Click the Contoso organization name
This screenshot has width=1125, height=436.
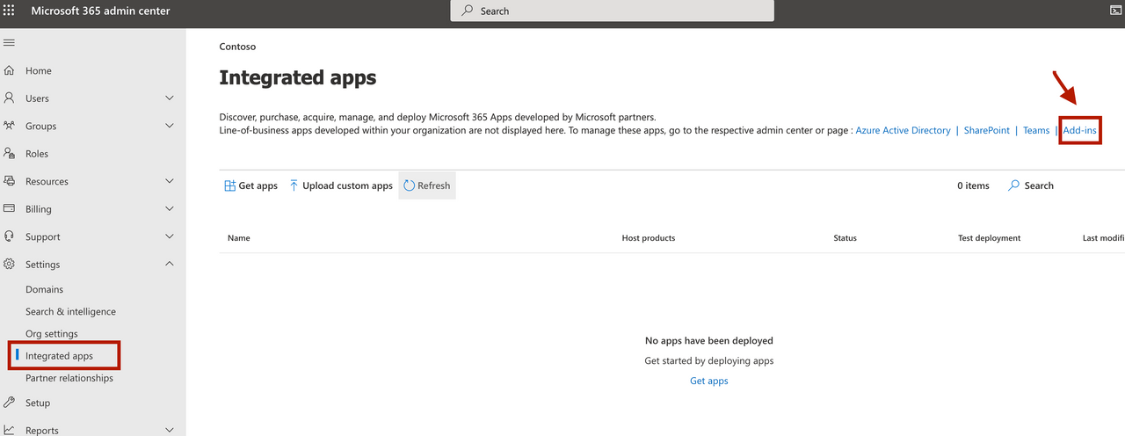[237, 47]
